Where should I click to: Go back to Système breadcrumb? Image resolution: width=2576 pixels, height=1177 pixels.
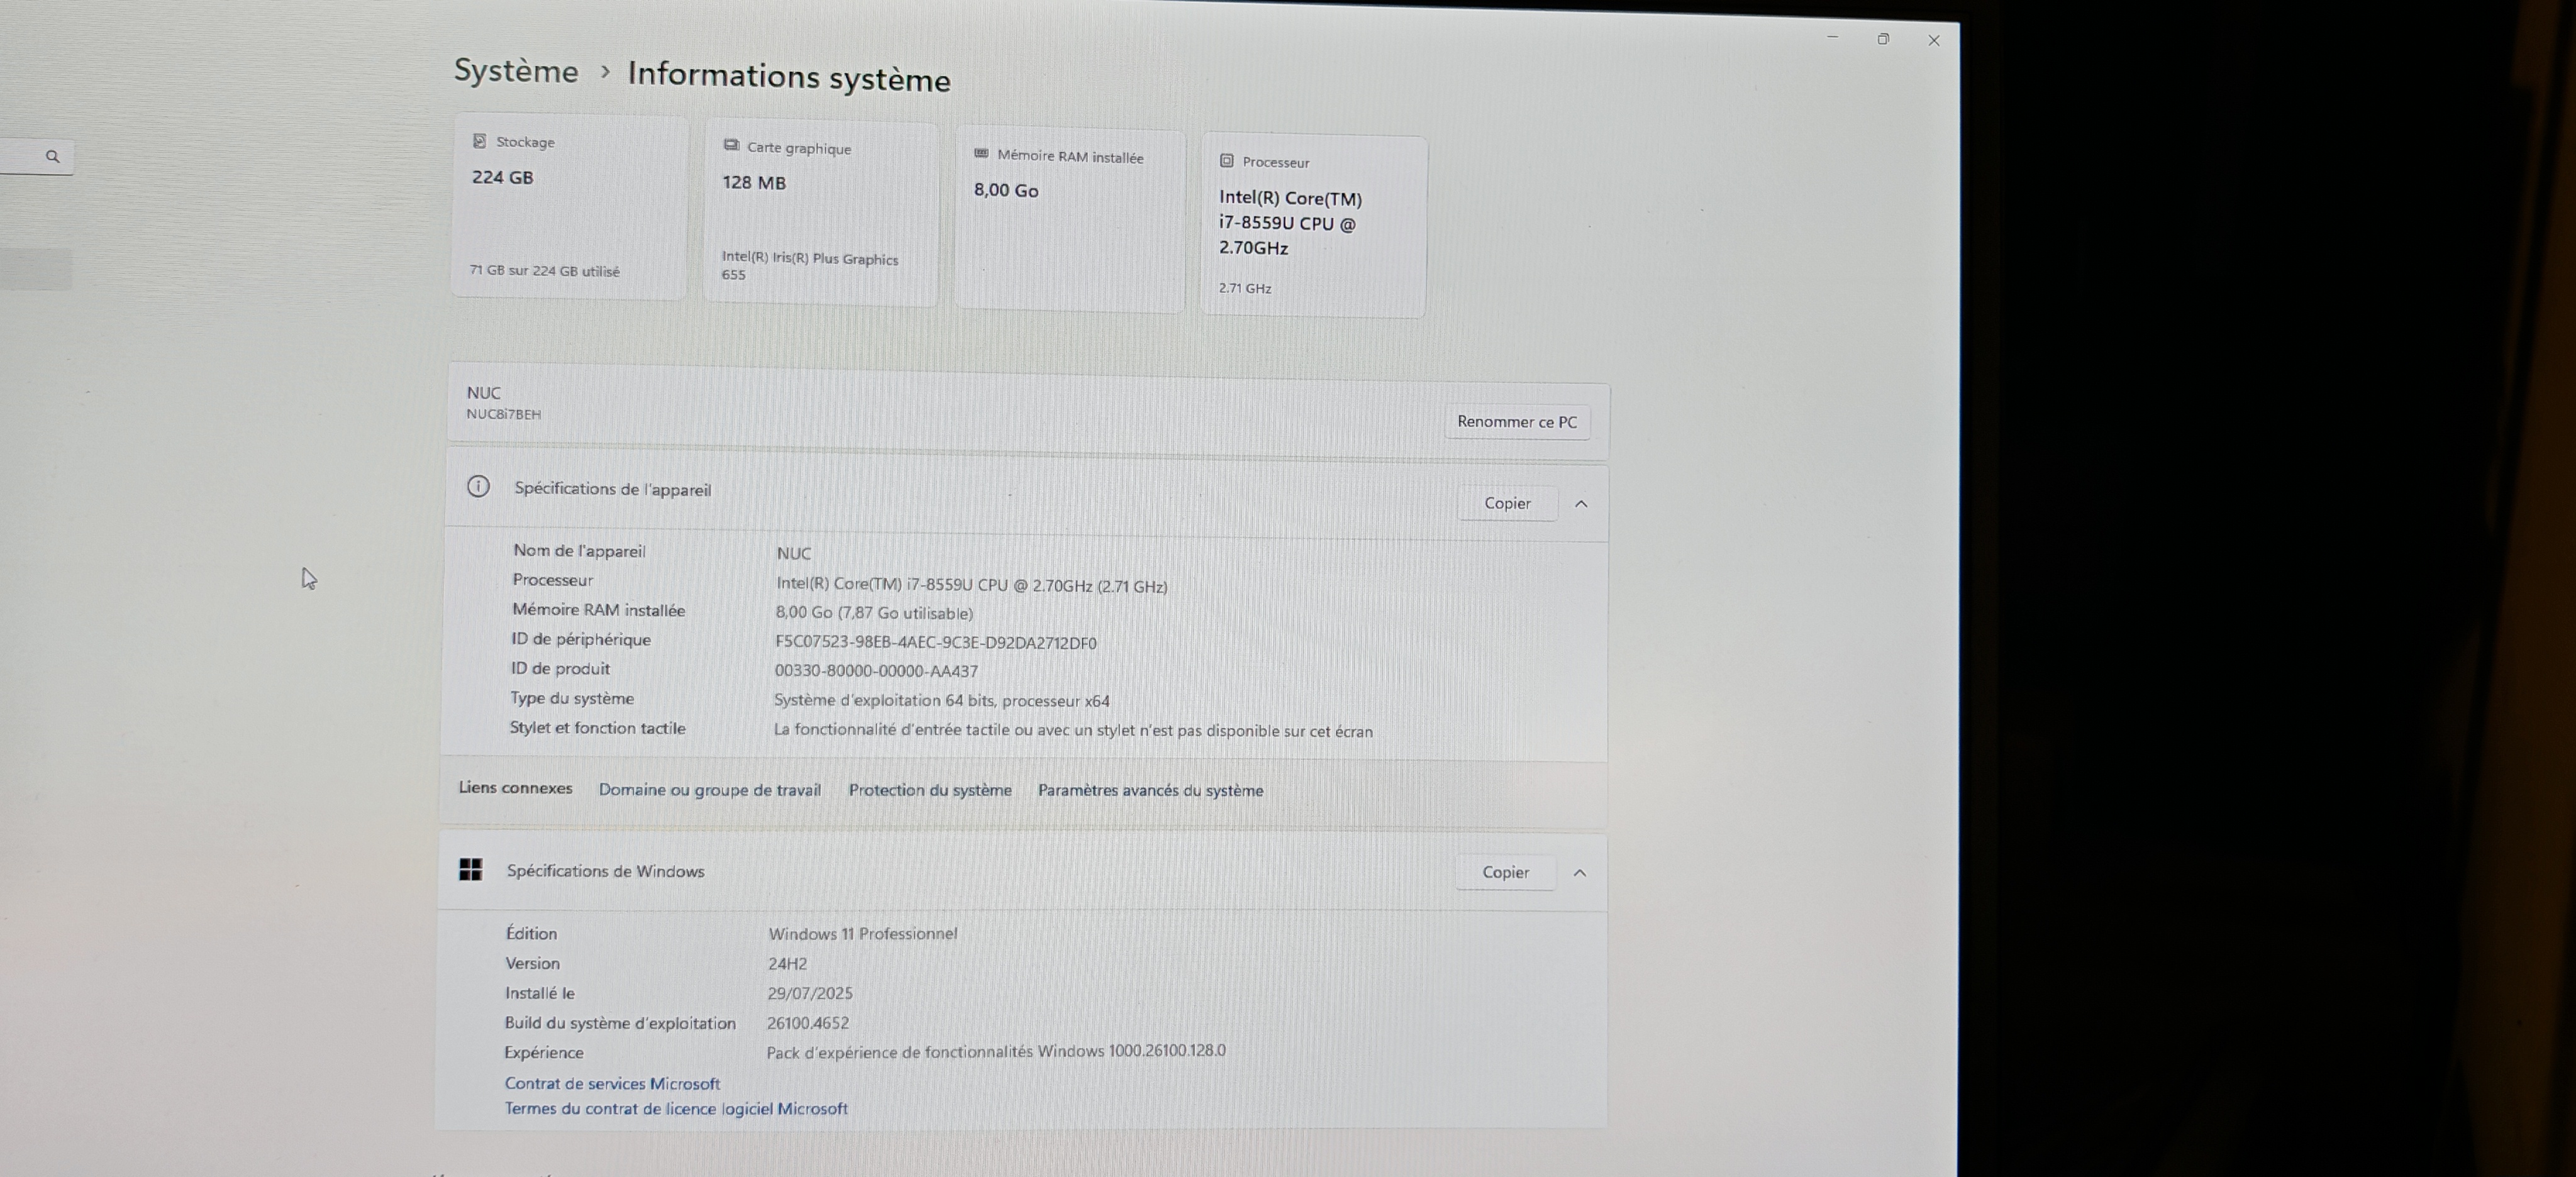(x=516, y=71)
